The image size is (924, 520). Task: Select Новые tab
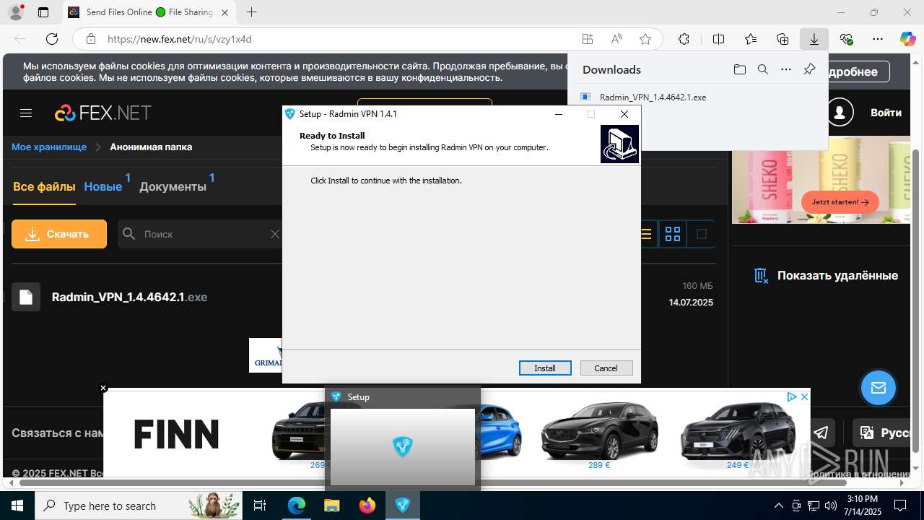pyautogui.click(x=103, y=186)
